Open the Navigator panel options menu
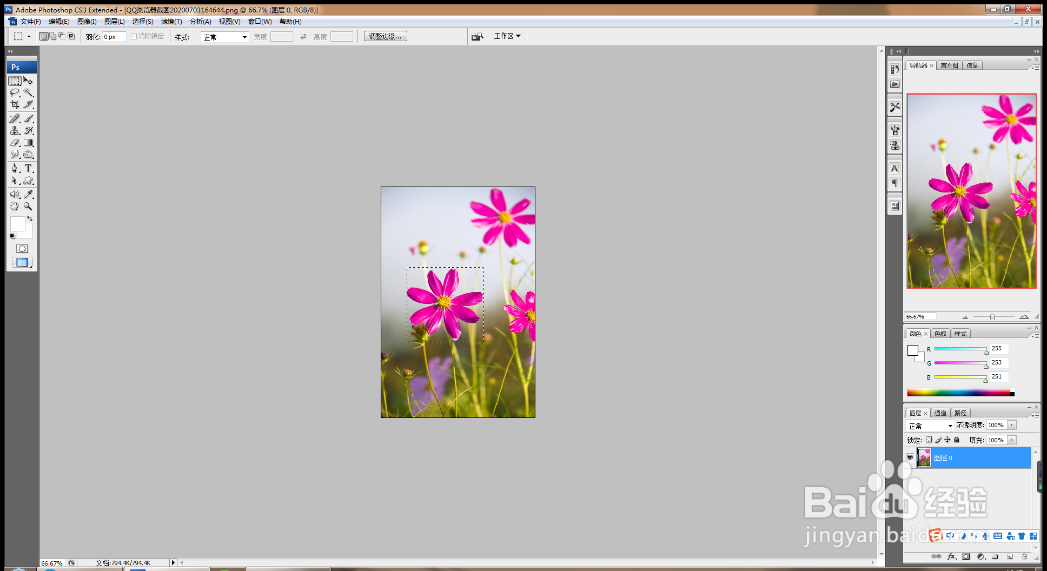 (x=1035, y=68)
